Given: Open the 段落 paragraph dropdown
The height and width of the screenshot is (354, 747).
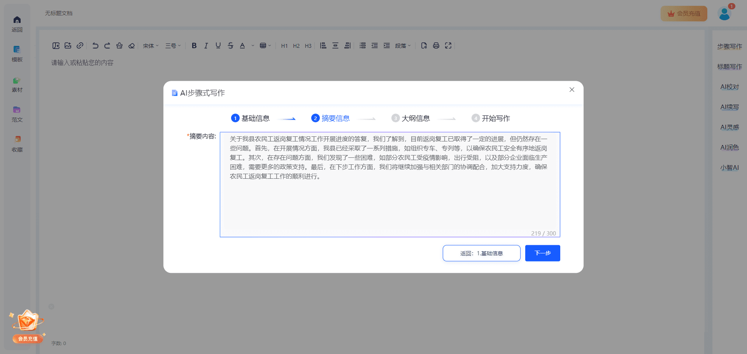Looking at the screenshot, I should pos(403,45).
